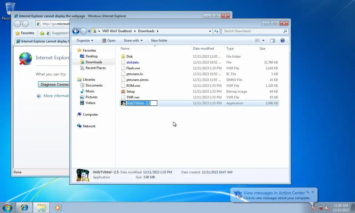Click VM7 Win7 Dualboot breadcrumb segment
Screen dimensions: 355x213
[117, 31]
